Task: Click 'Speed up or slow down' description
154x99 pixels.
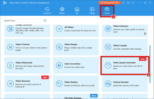Action: pos(128,67)
